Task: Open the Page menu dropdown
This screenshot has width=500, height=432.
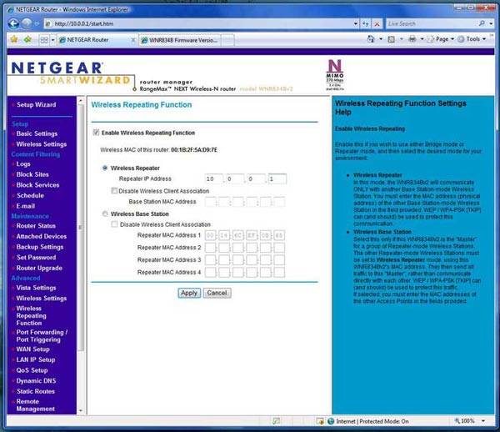Action: point(441,39)
